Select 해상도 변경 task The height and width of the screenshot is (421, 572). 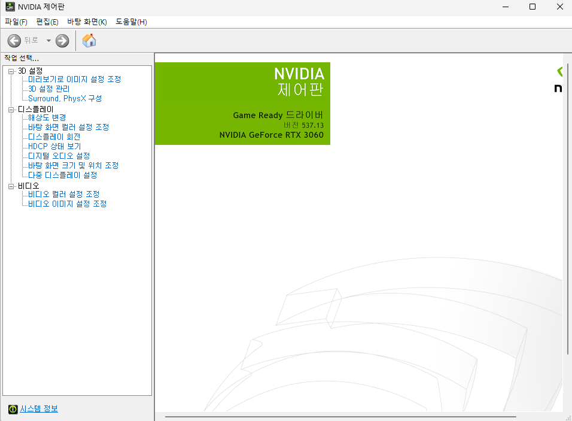(x=47, y=117)
